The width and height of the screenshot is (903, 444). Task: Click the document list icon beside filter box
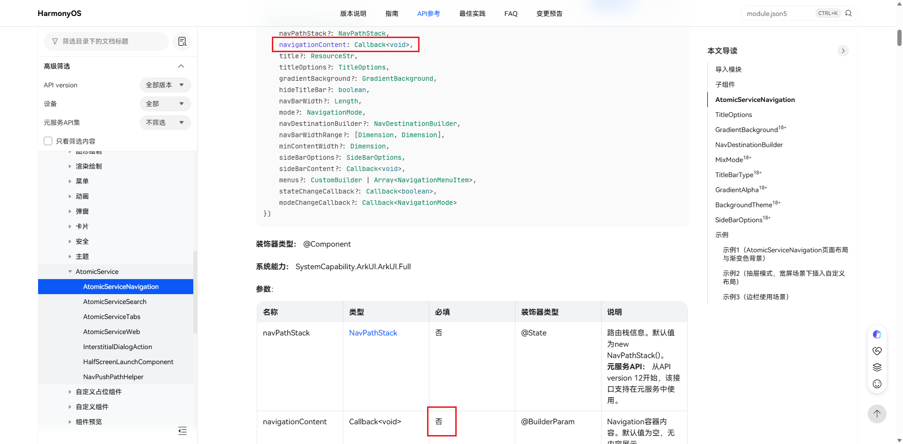click(182, 41)
